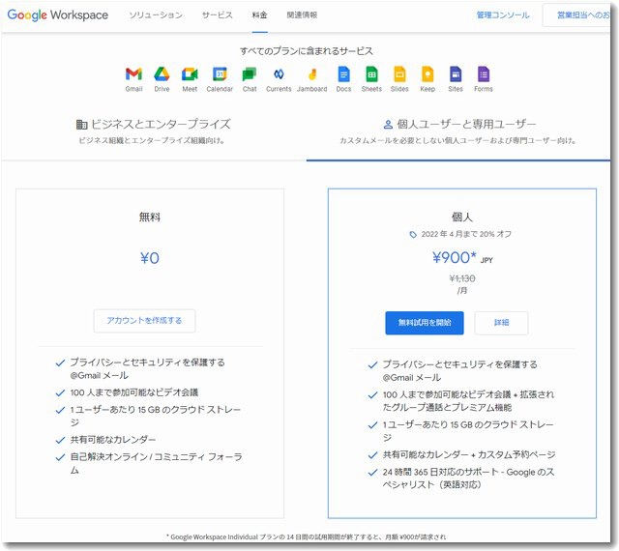Viewport: 619px width, 551px height.
Task: Click the すべてのプランに含まれるサービス heading
Action: click(307, 51)
